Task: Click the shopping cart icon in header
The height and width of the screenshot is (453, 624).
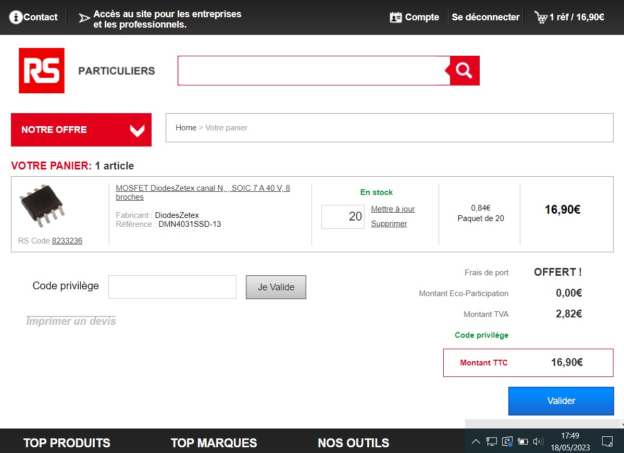Action: [x=541, y=18]
